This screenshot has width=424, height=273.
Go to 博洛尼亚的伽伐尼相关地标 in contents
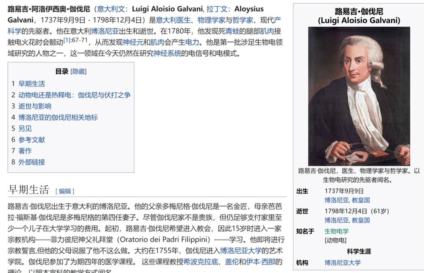(x=58, y=118)
